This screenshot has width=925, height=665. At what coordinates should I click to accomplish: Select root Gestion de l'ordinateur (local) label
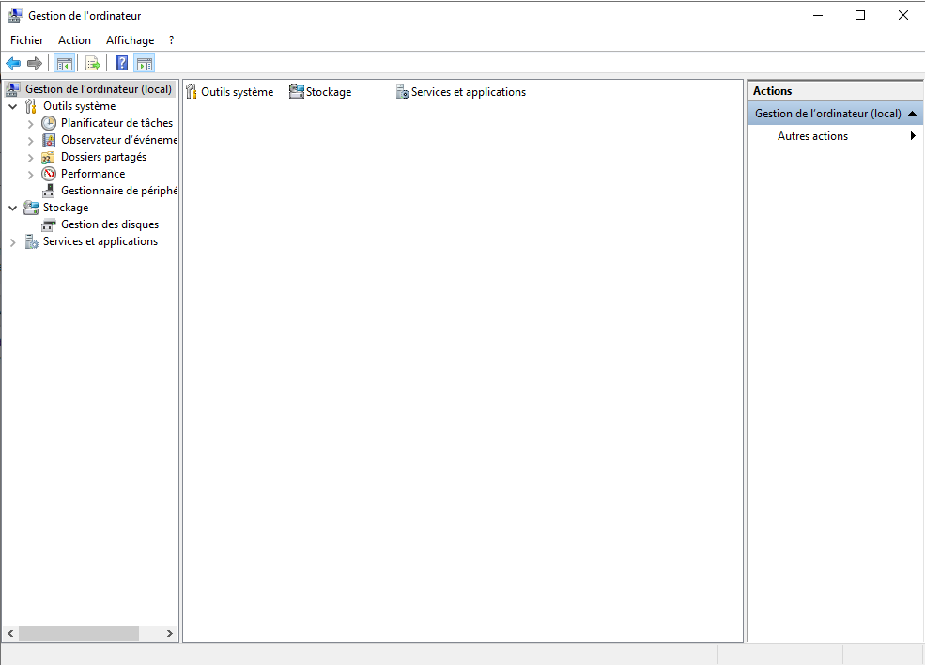click(x=98, y=89)
